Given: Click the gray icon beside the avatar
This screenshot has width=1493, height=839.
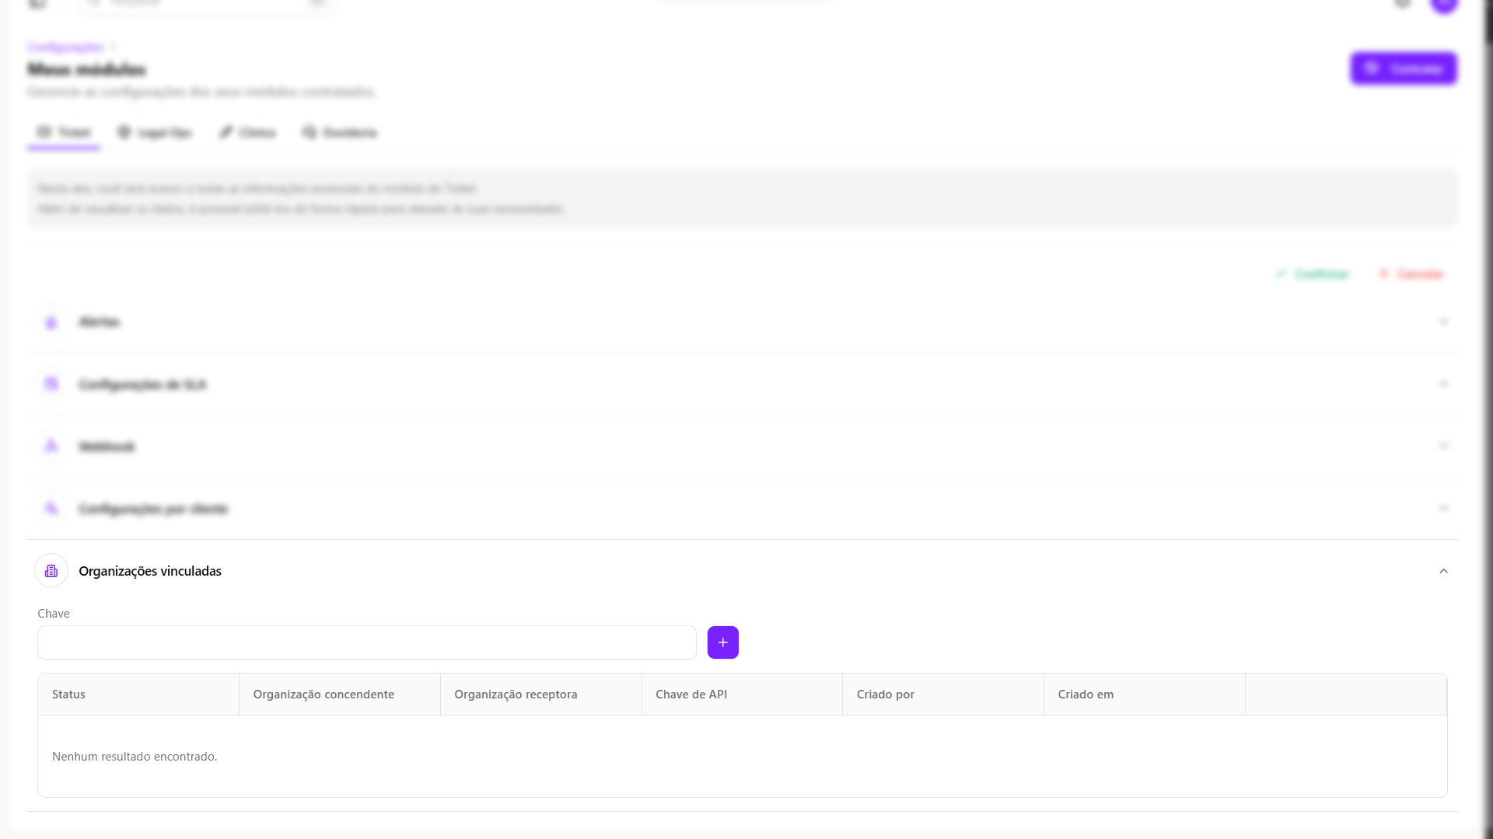Looking at the screenshot, I should 1403,4.
